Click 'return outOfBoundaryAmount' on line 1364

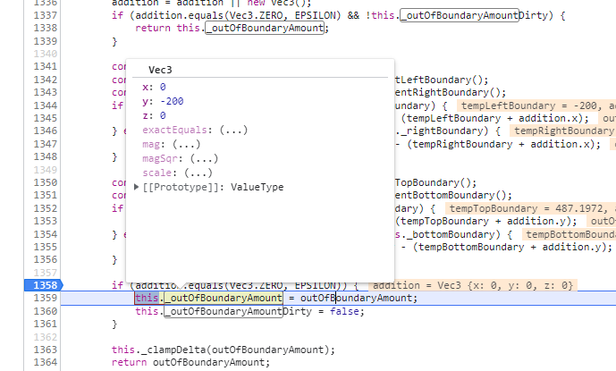(190, 362)
